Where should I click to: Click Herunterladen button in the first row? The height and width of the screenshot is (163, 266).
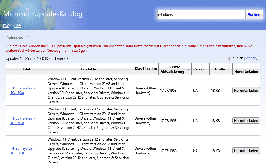point(246,91)
